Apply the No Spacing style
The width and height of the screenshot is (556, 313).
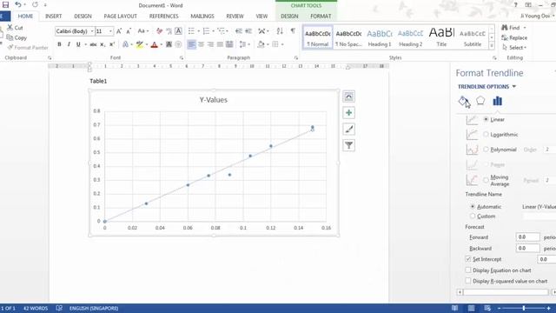pos(348,37)
